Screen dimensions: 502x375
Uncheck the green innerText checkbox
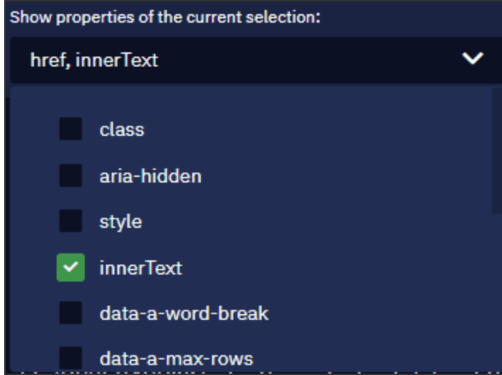coord(71,267)
